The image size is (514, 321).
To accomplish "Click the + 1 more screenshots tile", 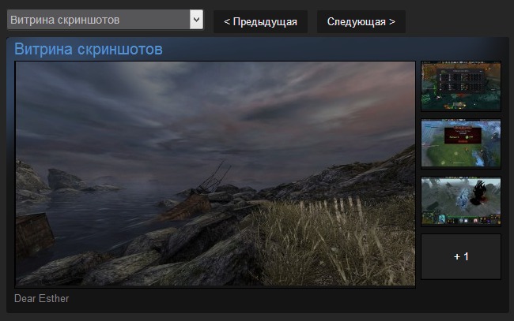I will pyautogui.click(x=461, y=256).
